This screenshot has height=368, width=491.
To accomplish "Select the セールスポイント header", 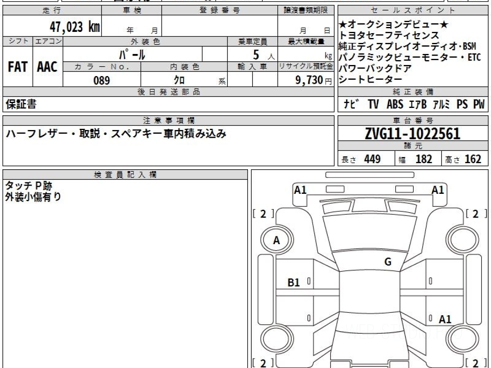I will pyautogui.click(x=413, y=11).
